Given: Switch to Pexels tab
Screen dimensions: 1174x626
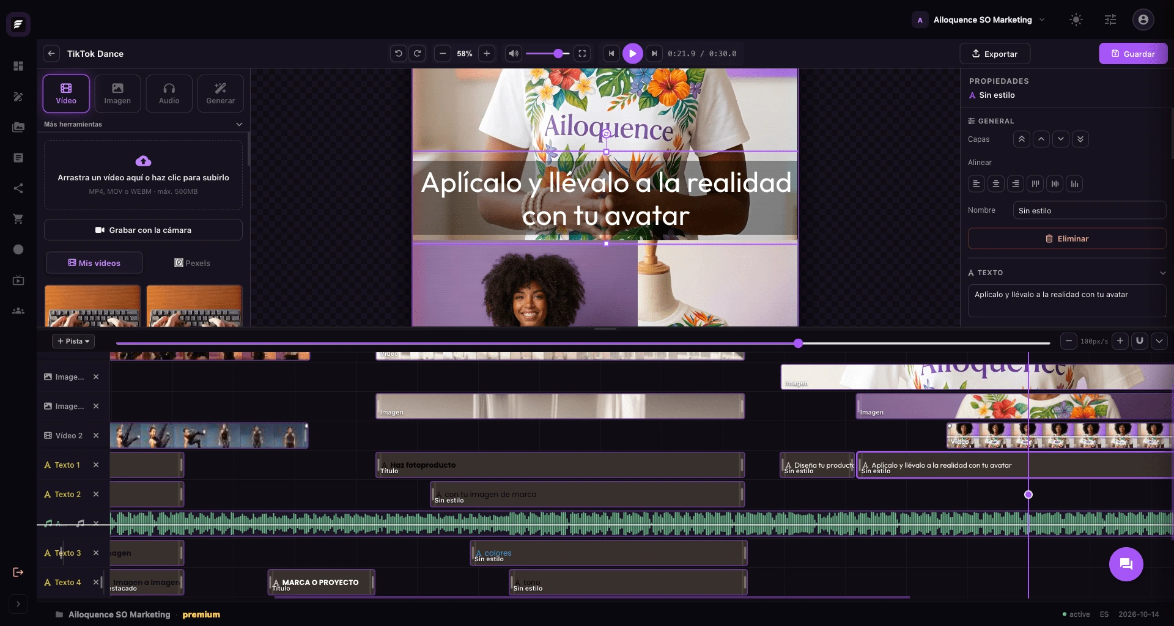Looking at the screenshot, I should coord(192,263).
